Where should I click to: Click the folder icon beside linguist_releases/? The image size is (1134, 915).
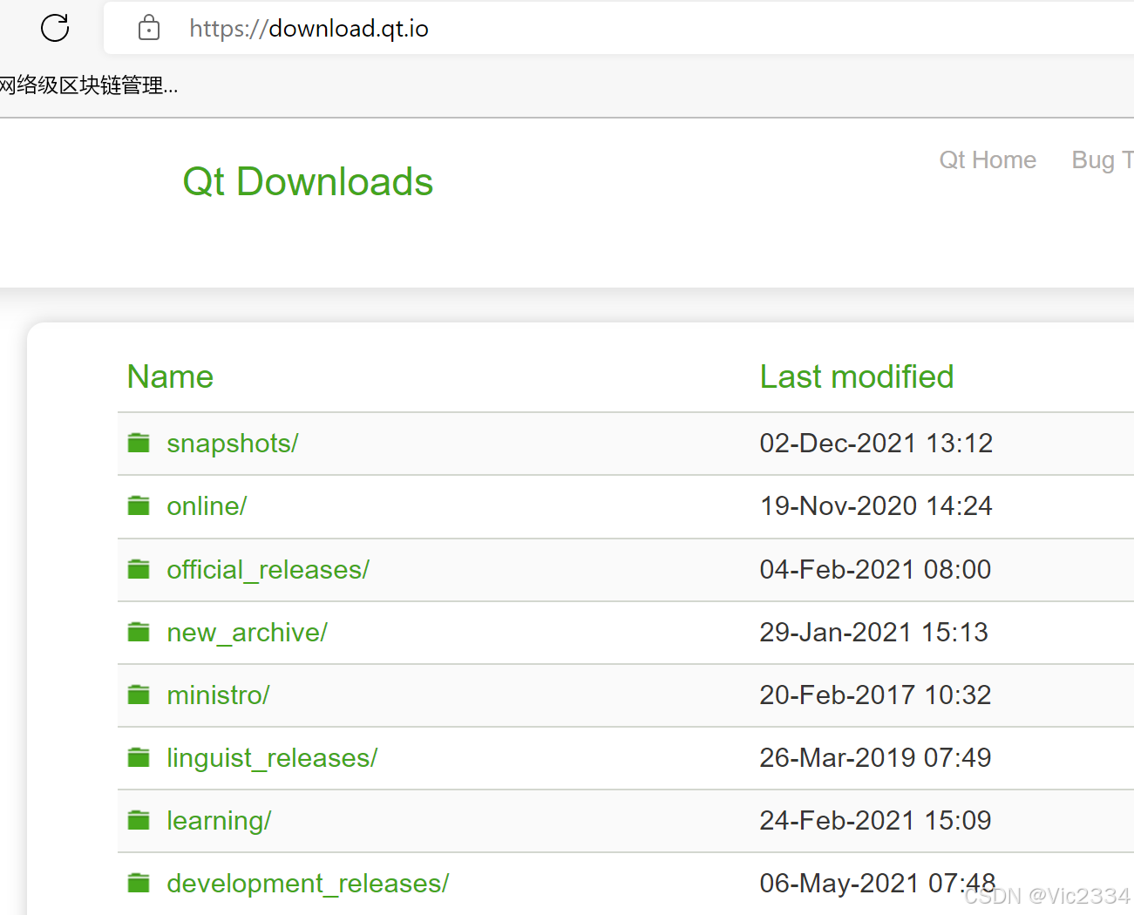click(139, 758)
